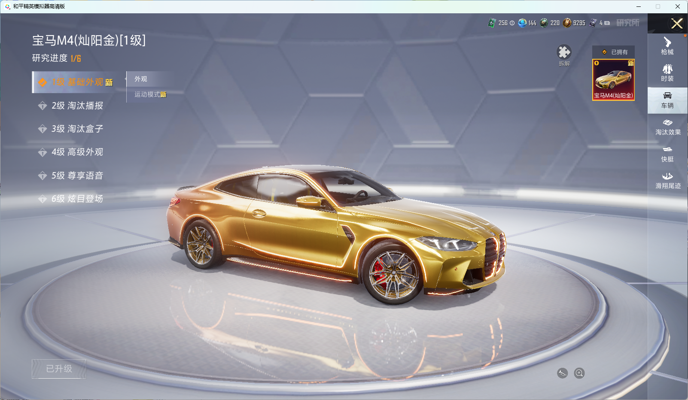The width and height of the screenshot is (688, 400).
Task: Choose the 外观 sub-option
Action: pos(141,79)
